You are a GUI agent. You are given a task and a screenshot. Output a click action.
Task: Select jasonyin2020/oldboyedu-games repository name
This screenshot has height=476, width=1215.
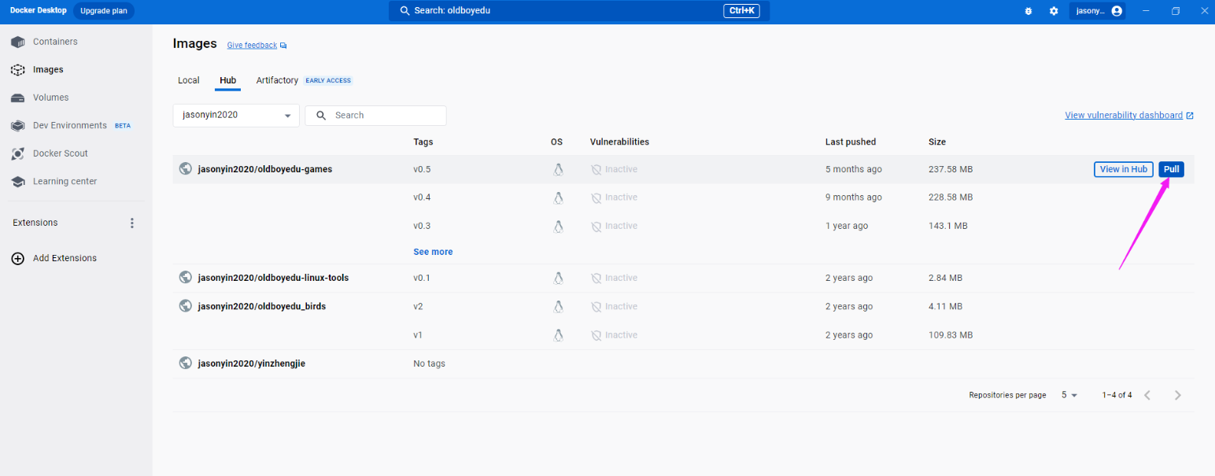265,169
